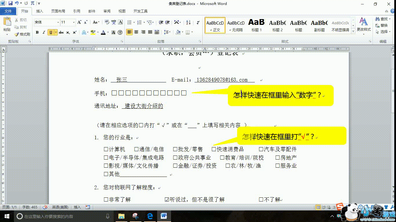Apply superscript formatting
Image resolution: width=396 pixels, height=222 pixels.
[x=75, y=32]
